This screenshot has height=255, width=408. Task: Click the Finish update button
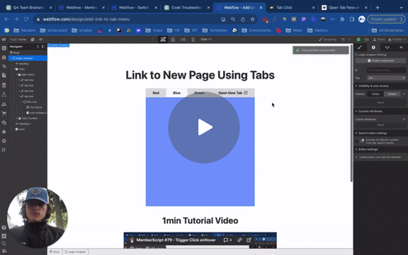(x=386, y=19)
